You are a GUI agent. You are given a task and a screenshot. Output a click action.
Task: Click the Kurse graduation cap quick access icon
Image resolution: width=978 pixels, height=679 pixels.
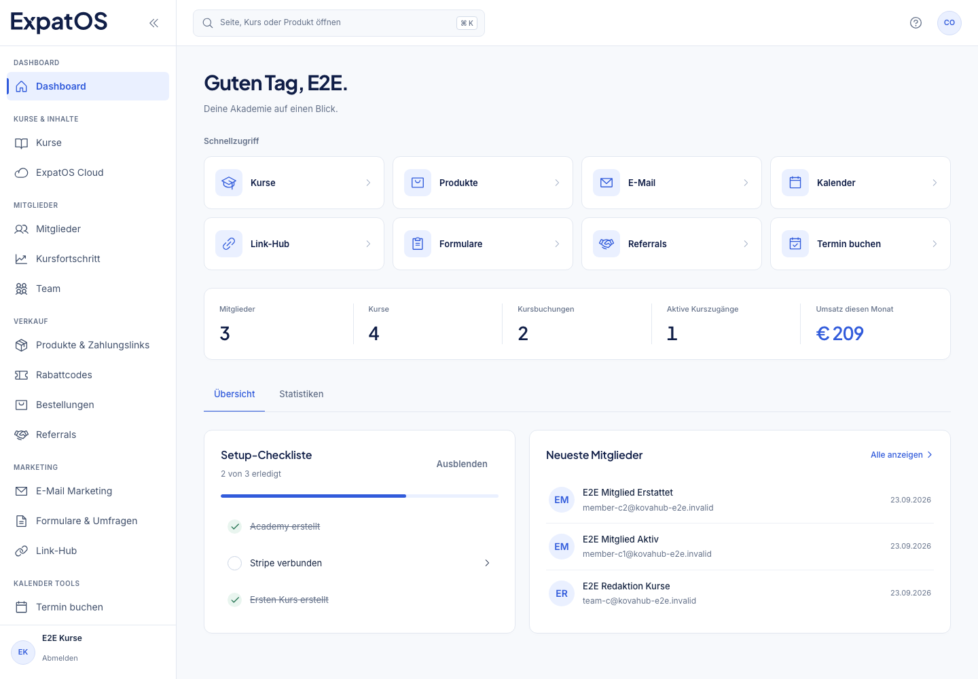[229, 183]
